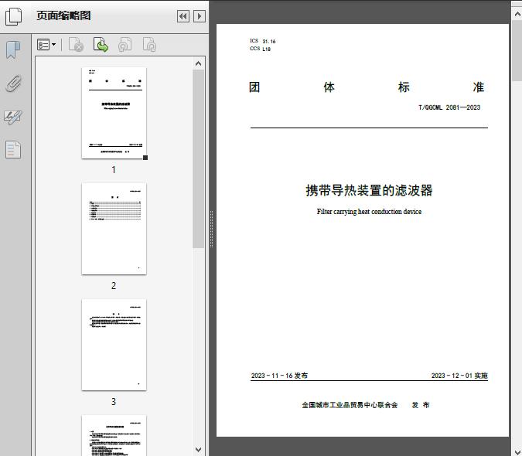The height and width of the screenshot is (456, 522).
Task: Collapse the thumbnails panel with double arrow
Action: 183,16
